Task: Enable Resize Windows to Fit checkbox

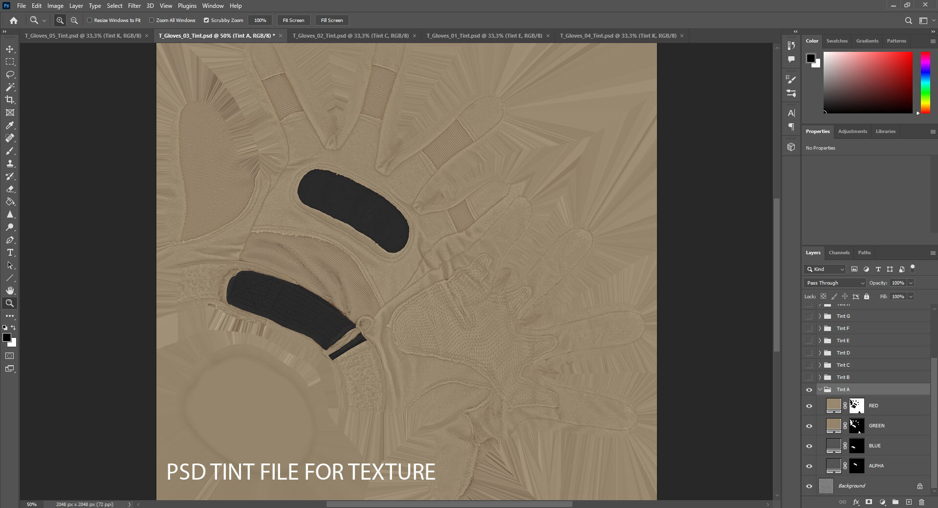Action: [x=89, y=20]
